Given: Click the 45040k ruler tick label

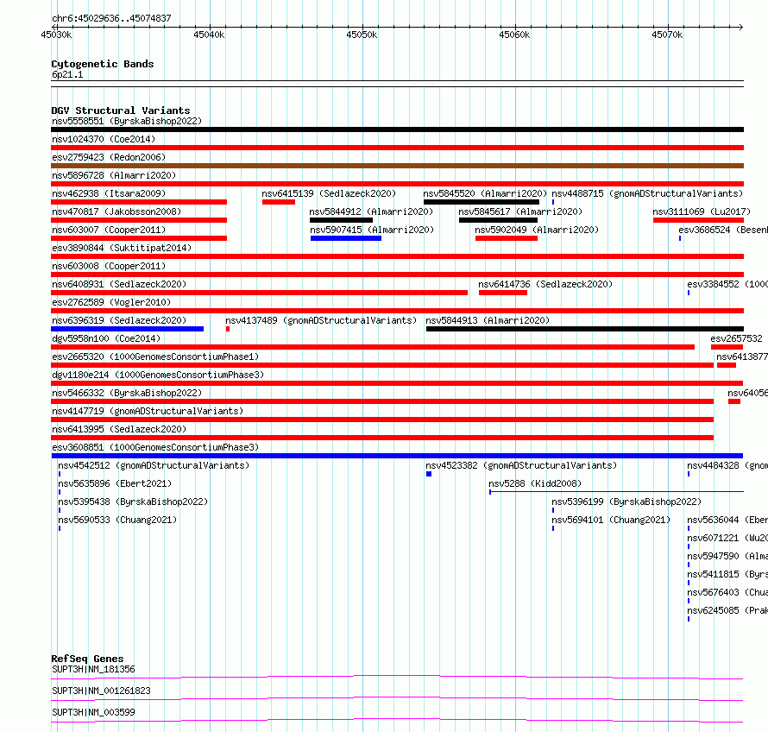Looking at the screenshot, I should click(x=209, y=35).
